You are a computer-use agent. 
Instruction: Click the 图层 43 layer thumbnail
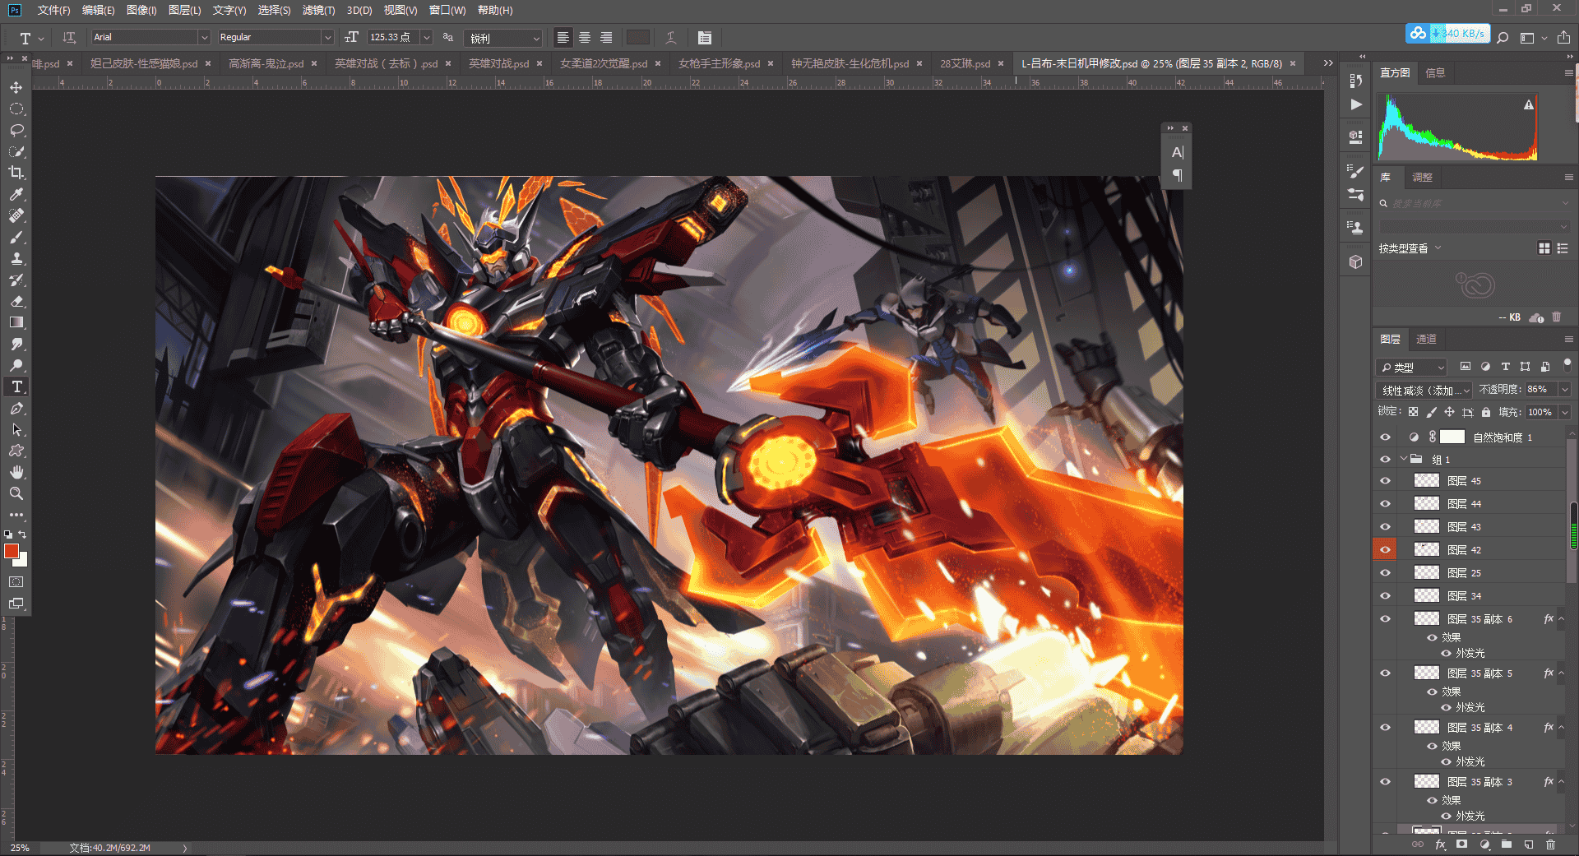1427,526
